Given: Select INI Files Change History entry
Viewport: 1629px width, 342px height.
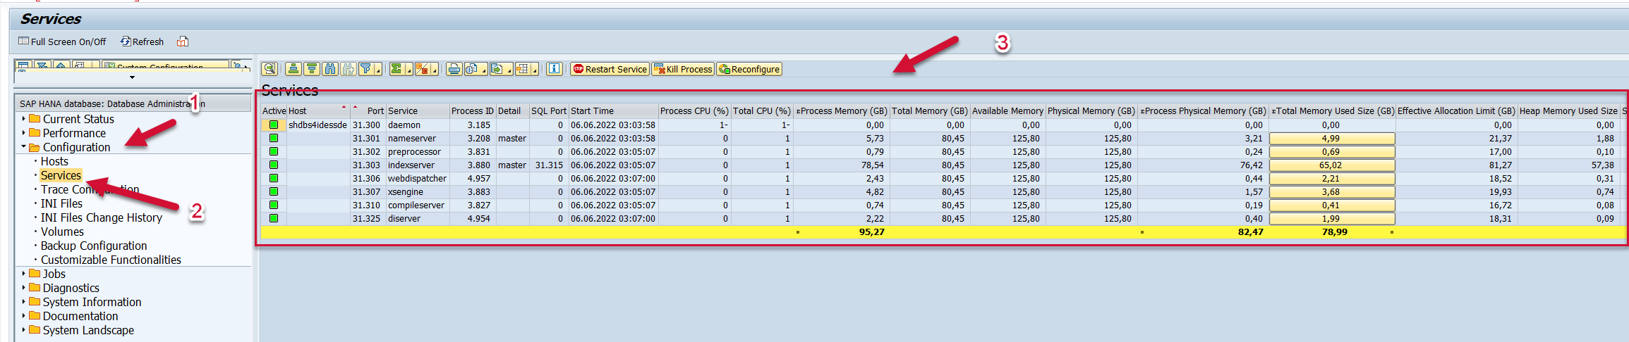Looking at the screenshot, I should click(x=101, y=217).
